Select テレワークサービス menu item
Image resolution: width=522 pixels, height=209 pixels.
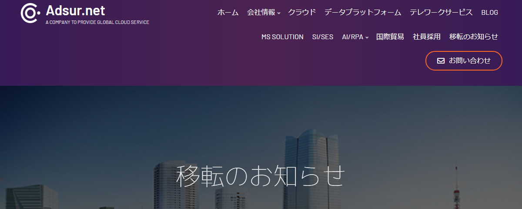click(x=441, y=12)
